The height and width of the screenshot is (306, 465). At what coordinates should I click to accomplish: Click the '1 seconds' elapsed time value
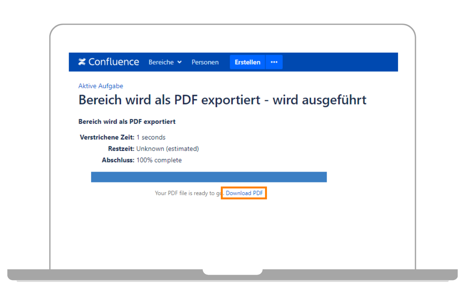pos(151,137)
